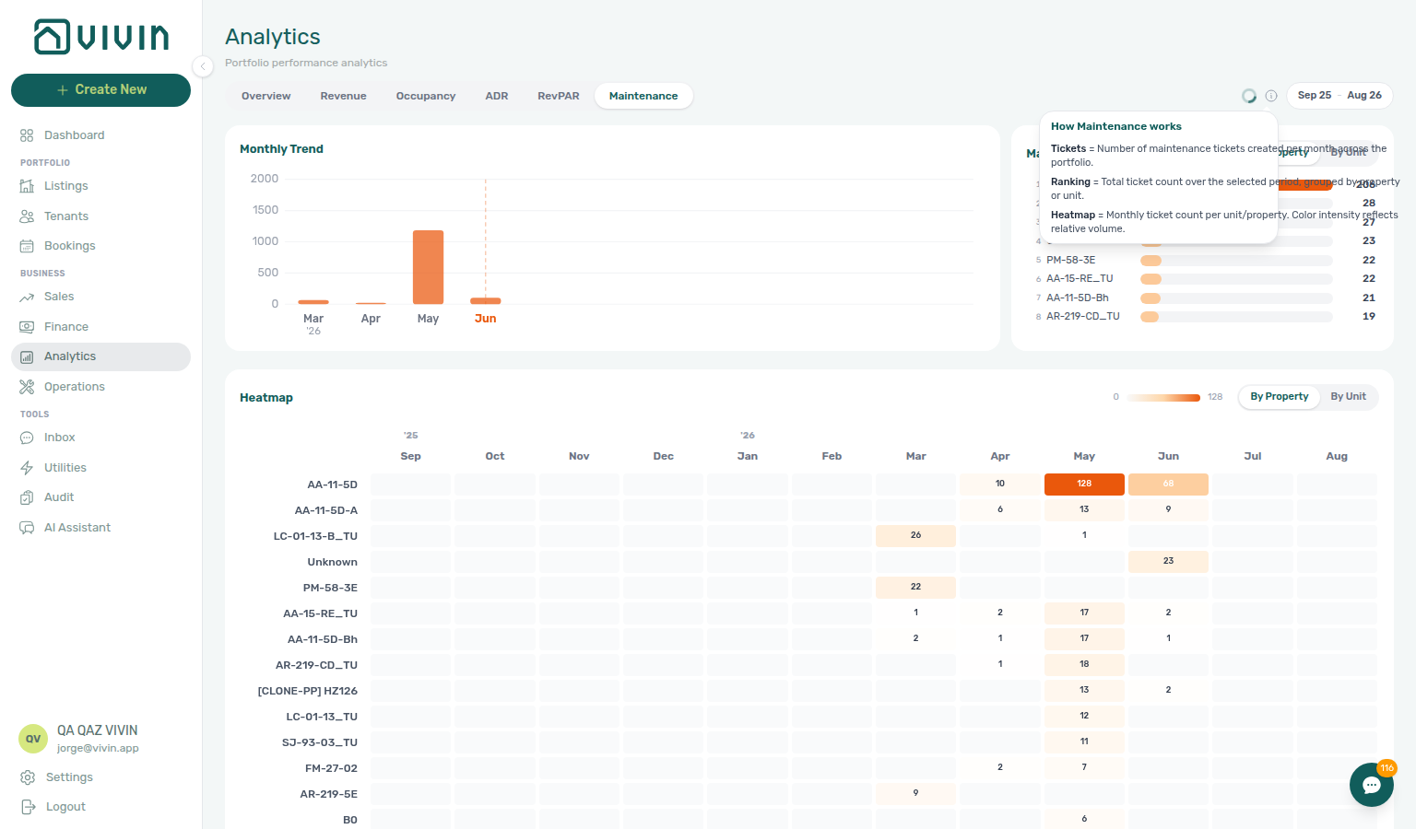1416x829 pixels.
Task: Switch to the RevPAR tab
Action: [x=559, y=96]
